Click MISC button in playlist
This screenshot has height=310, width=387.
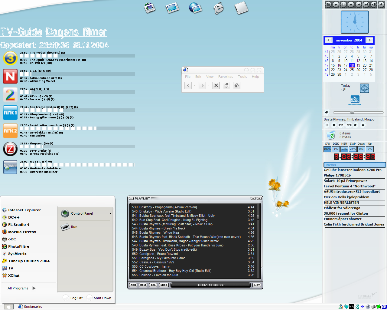[x=164, y=285]
